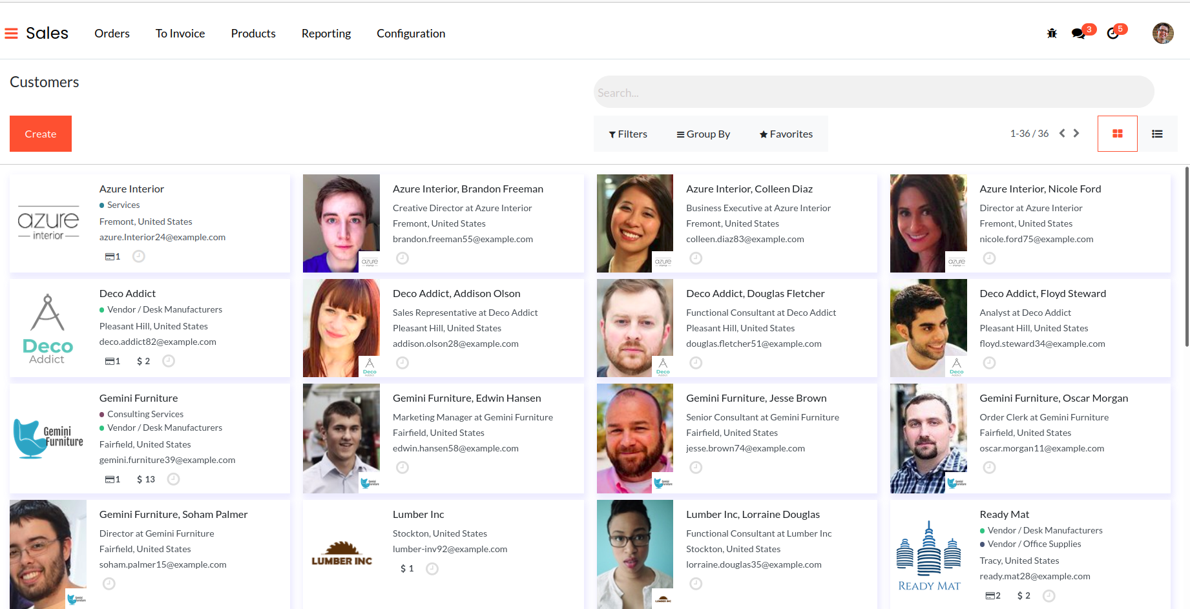The image size is (1190, 609).
Task: Expand the Filters dropdown
Action: tap(627, 134)
